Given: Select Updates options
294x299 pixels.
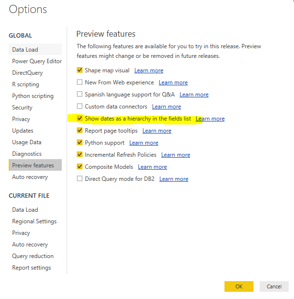Looking at the screenshot, I should [35, 131].
